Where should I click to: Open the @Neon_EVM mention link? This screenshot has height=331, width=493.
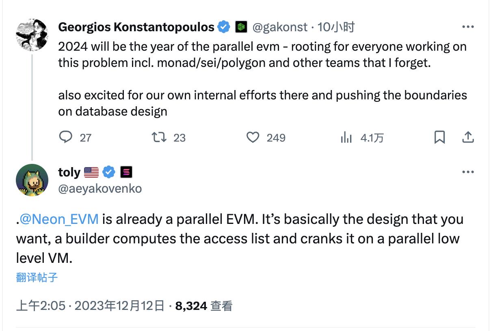pyautogui.click(x=59, y=219)
